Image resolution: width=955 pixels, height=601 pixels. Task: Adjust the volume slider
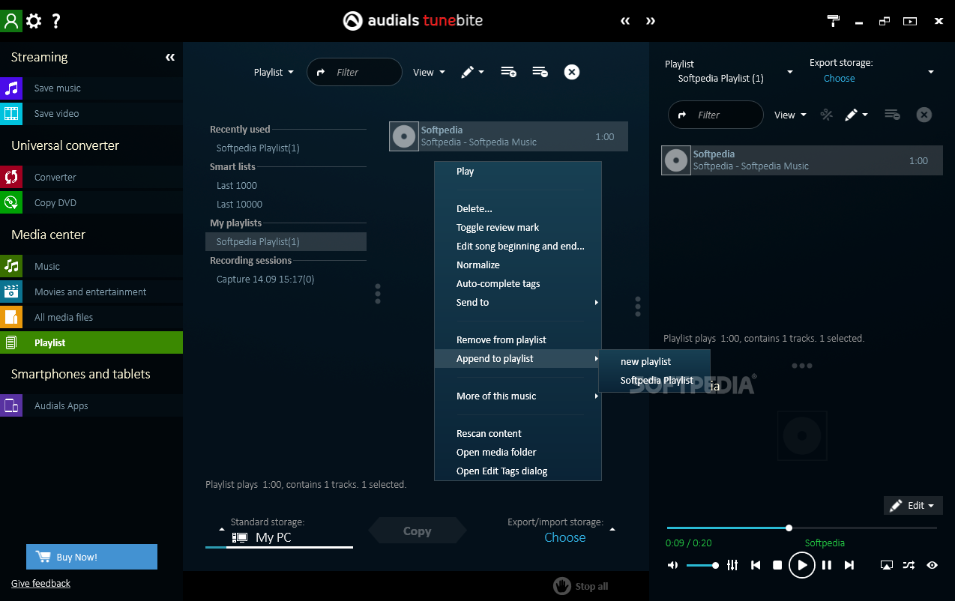[x=703, y=566]
